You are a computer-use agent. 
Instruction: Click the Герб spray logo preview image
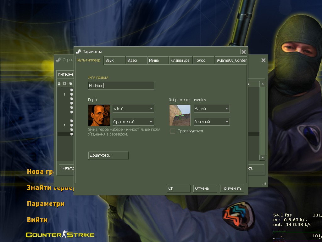click(x=99, y=115)
